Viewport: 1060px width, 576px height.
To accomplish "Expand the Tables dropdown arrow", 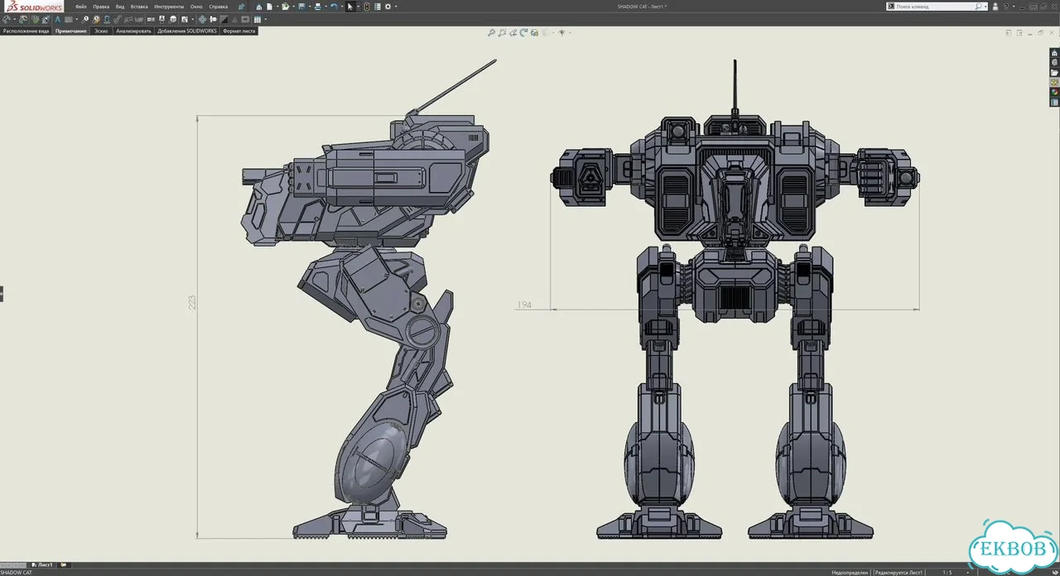I will [x=265, y=19].
